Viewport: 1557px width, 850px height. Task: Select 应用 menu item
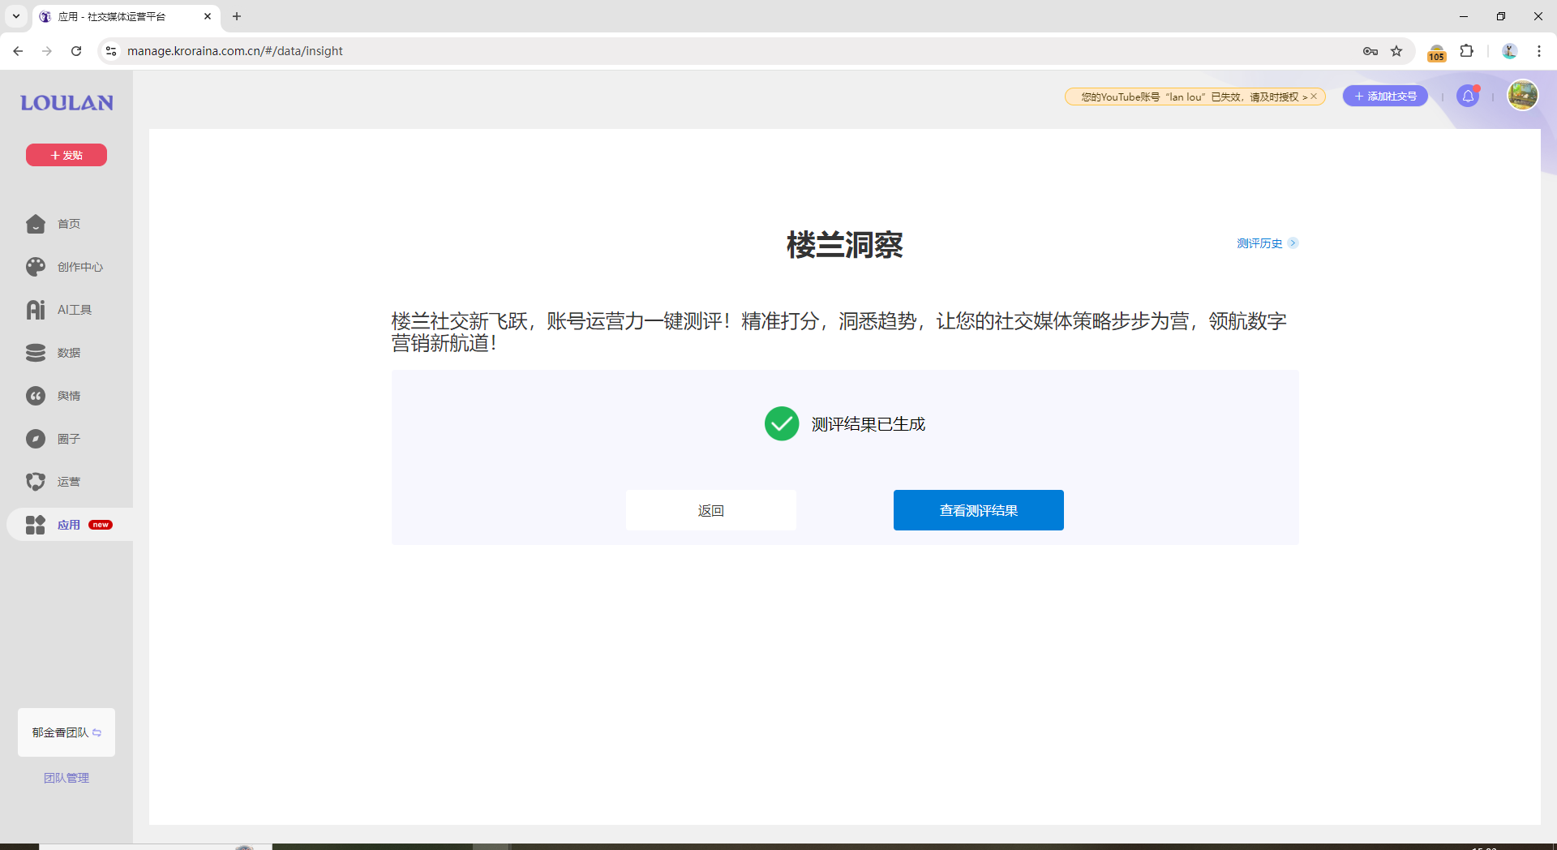pos(69,525)
